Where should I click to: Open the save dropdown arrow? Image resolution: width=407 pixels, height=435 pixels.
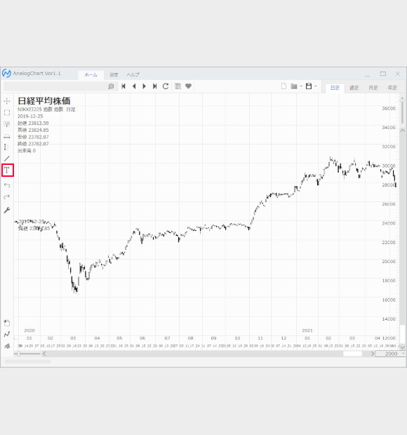pyautogui.click(x=316, y=86)
